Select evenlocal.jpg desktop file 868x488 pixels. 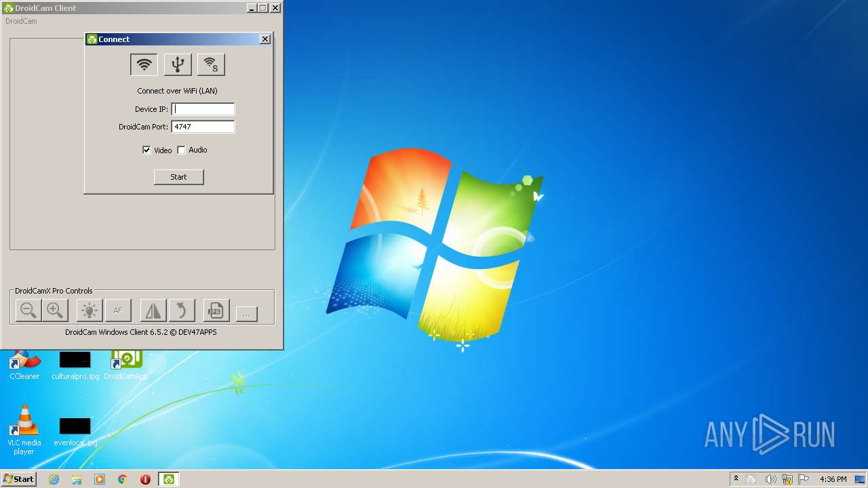75,431
